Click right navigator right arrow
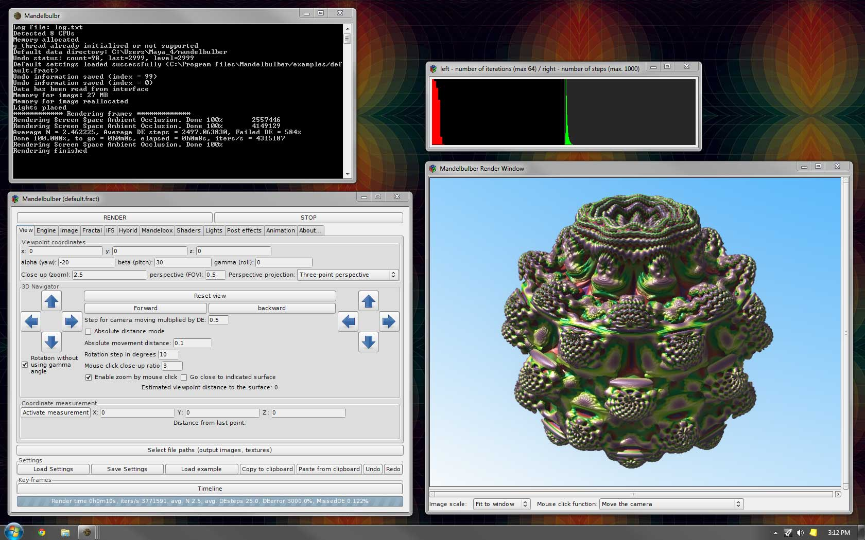 pos(389,321)
